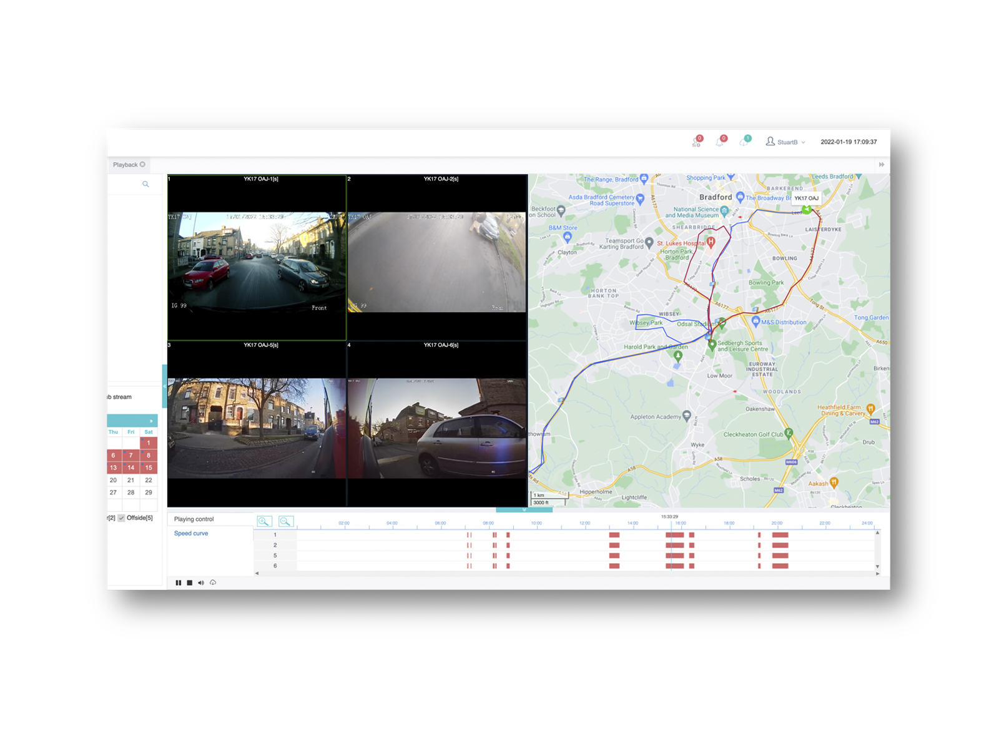Expand the panel with the double-arrow chevron
This screenshot has width=999, height=749.
click(881, 164)
